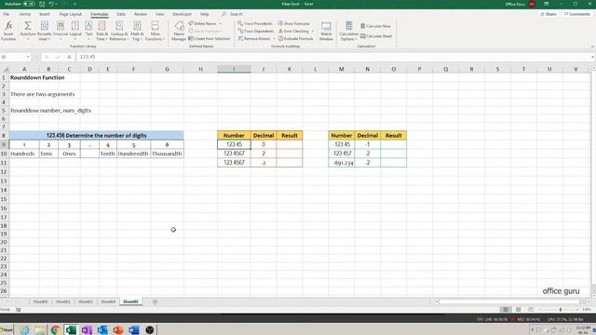Open the Text functions list
The image size is (596, 335).
(x=88, y=31)
